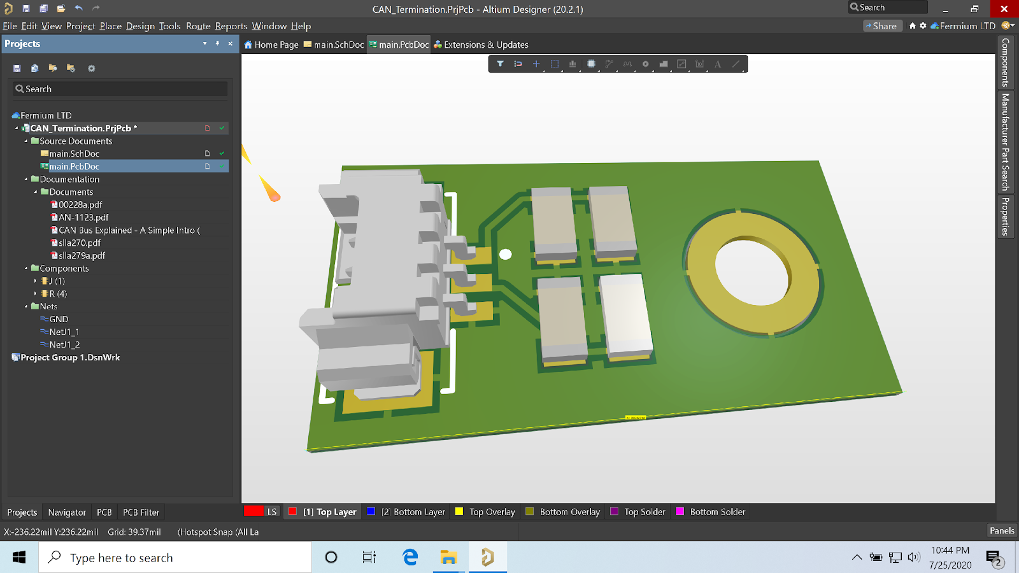
Task: Open the heads-up snapping options icon
Action: click(517, 64)
